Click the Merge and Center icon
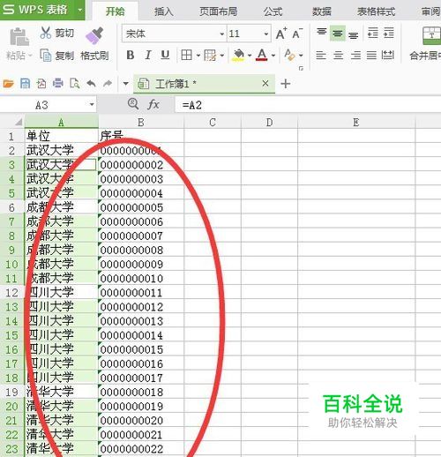441x457 pixels. tap(431, 35)
